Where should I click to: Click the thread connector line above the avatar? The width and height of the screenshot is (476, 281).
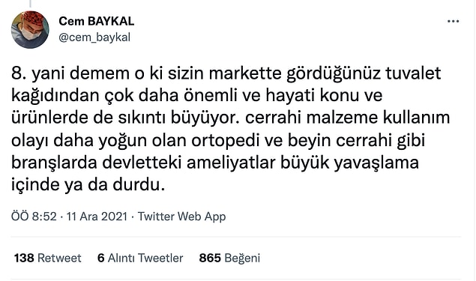30,4
